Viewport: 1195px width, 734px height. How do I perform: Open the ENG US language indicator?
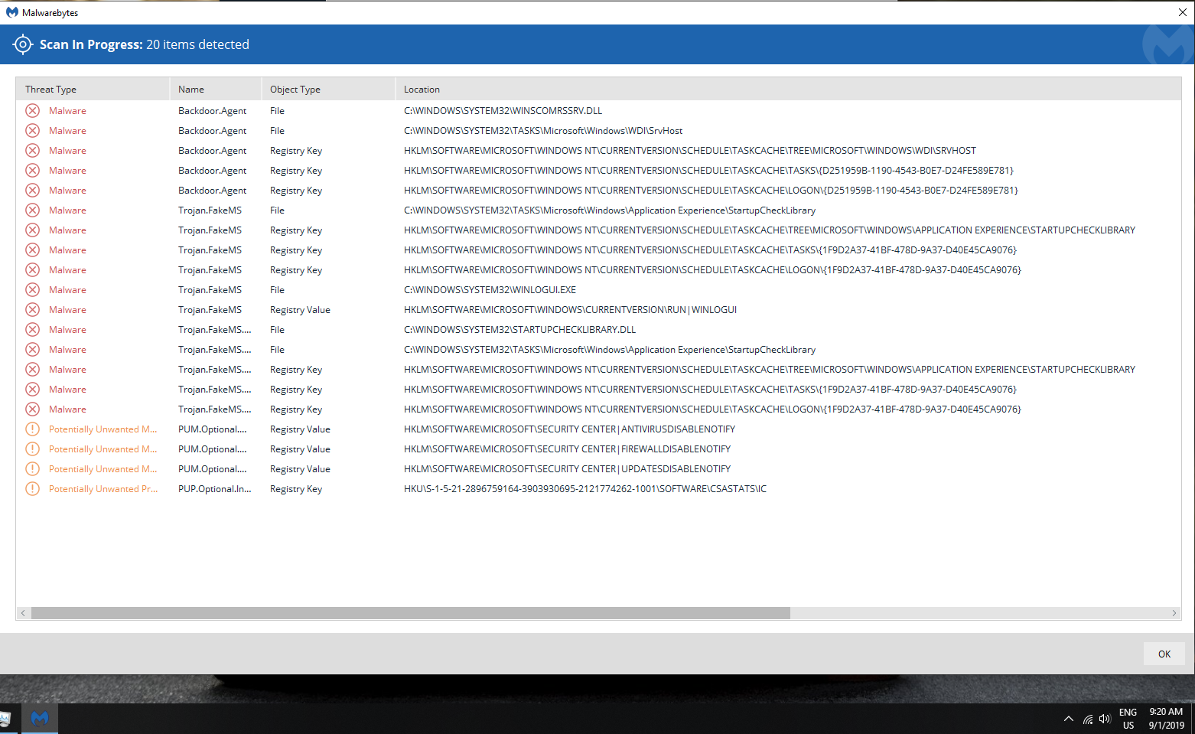click(x=1128, y=719)
